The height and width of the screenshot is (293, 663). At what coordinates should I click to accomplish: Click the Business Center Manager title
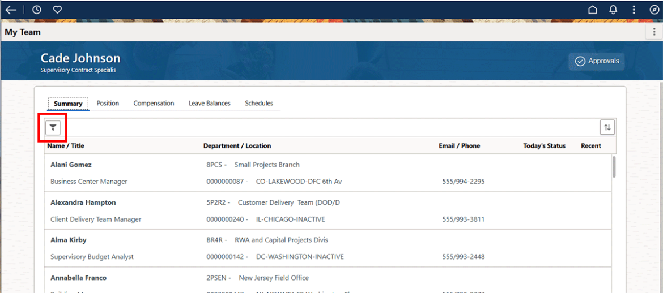[x=89, y=182]
